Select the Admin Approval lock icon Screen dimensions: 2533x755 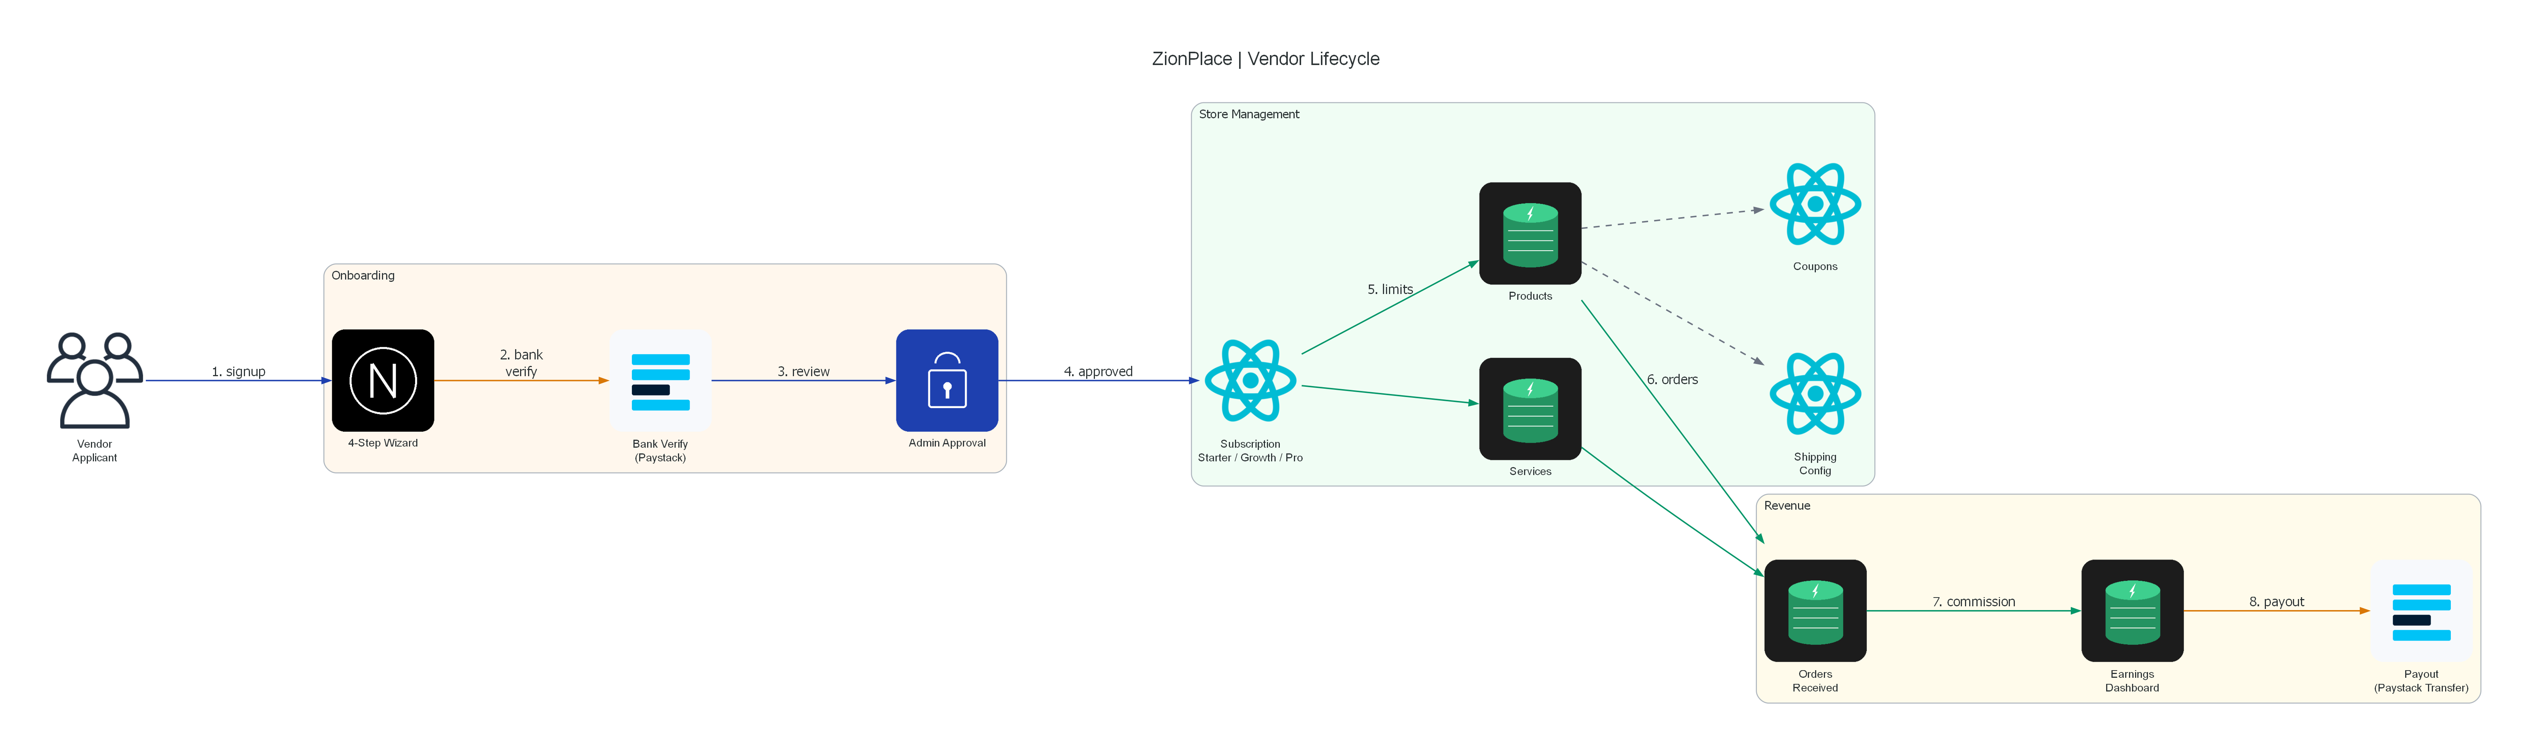[947, 380]
